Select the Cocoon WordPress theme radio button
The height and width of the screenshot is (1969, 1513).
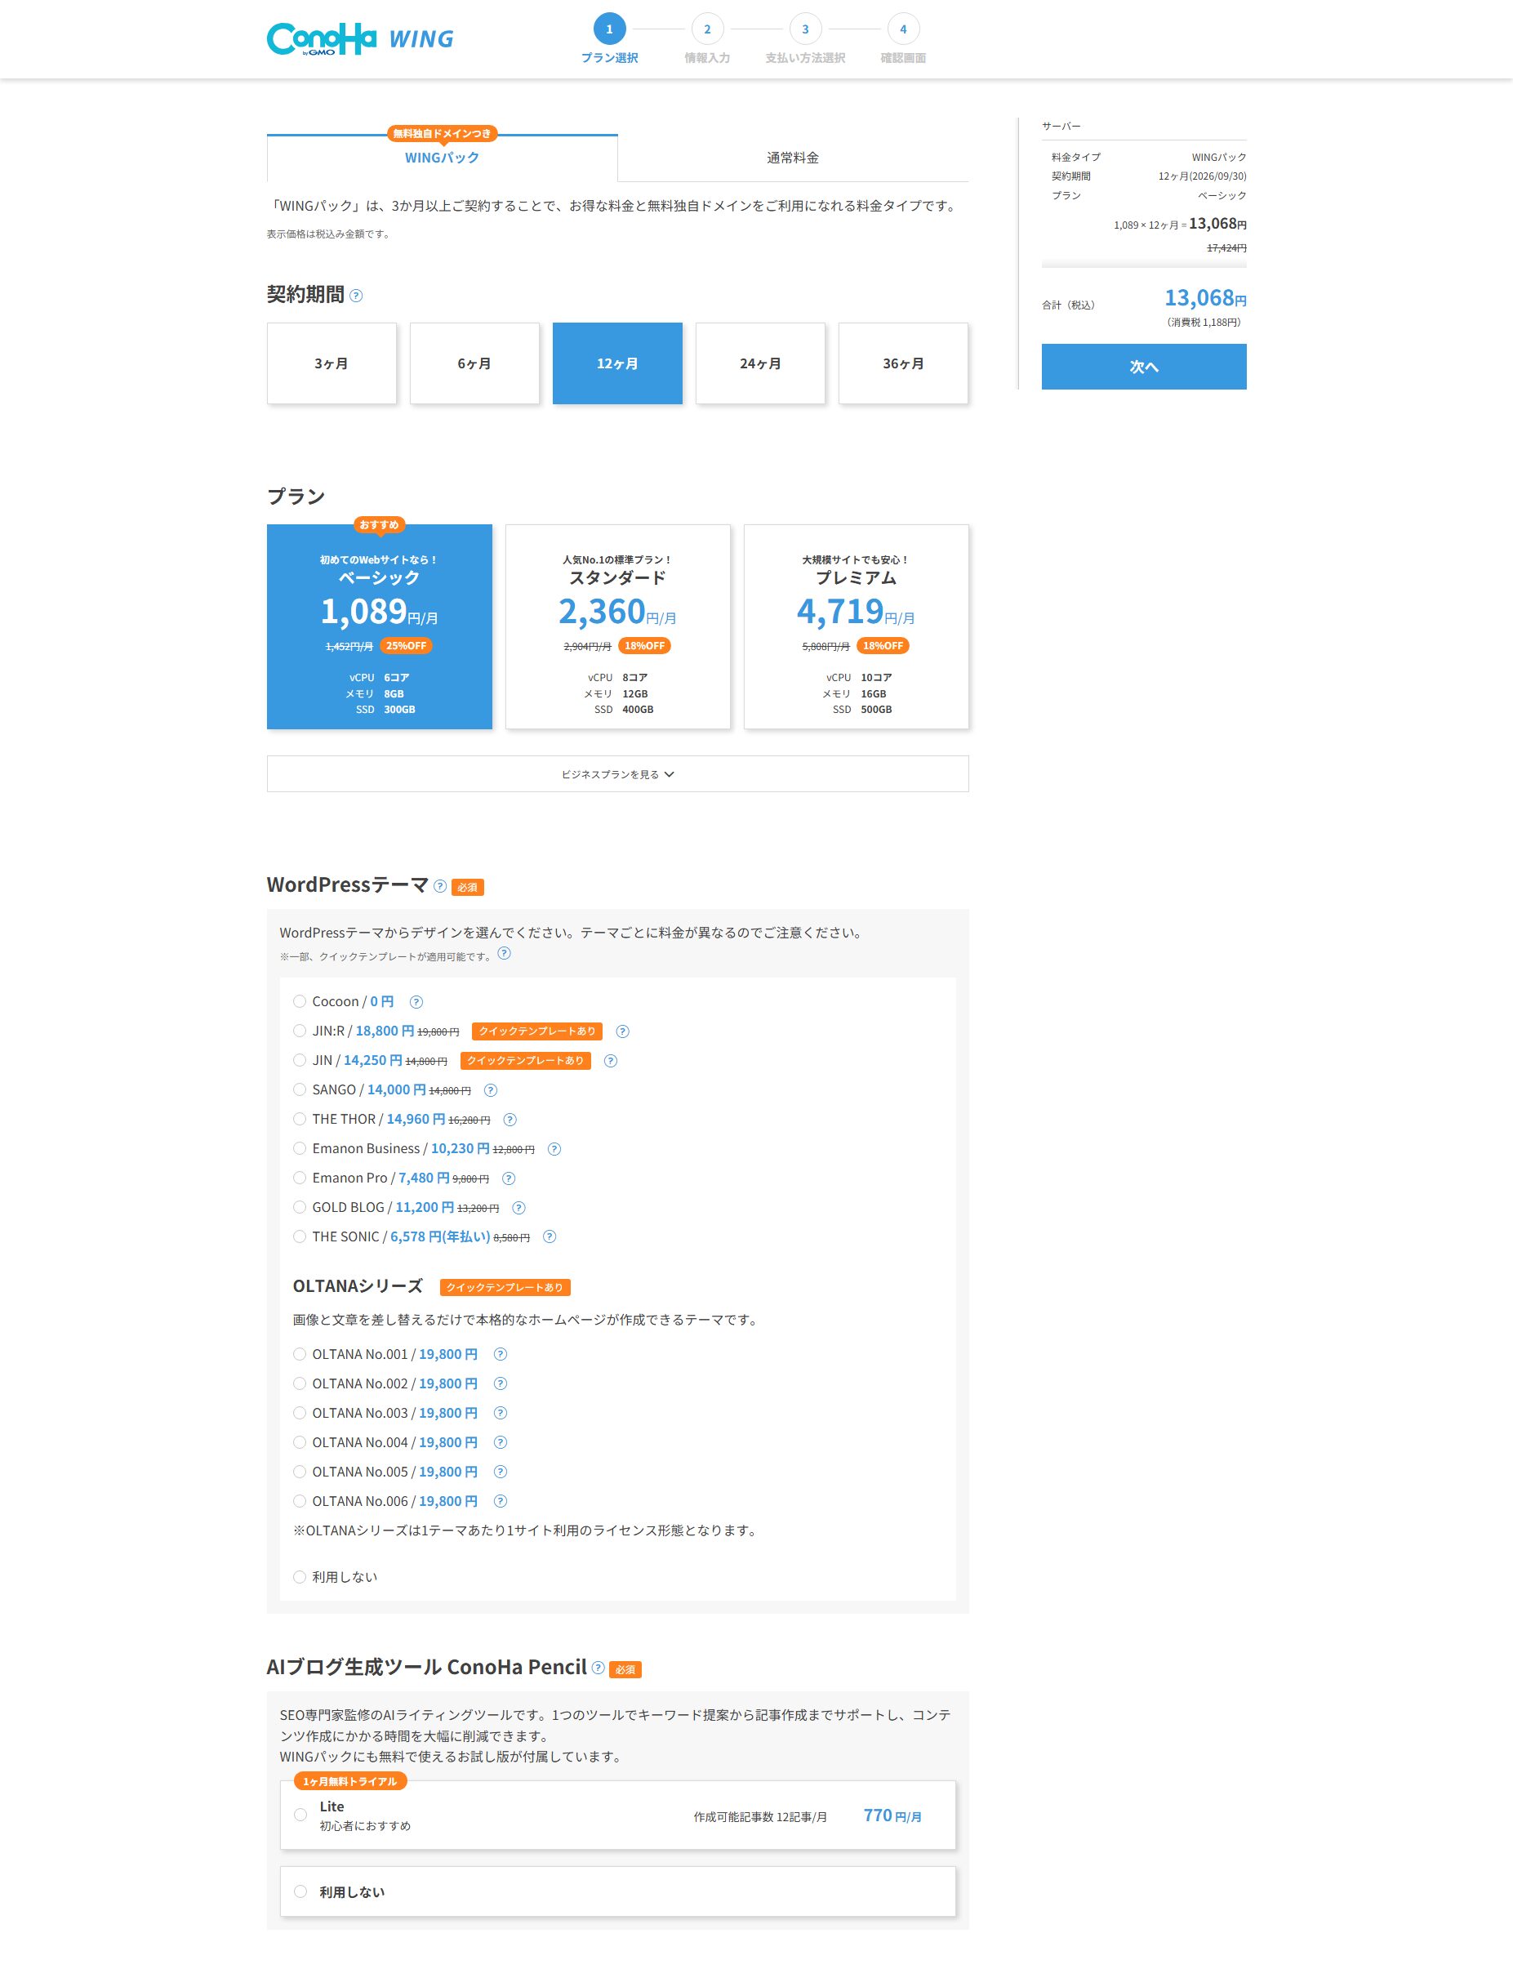click(300, 1000)
